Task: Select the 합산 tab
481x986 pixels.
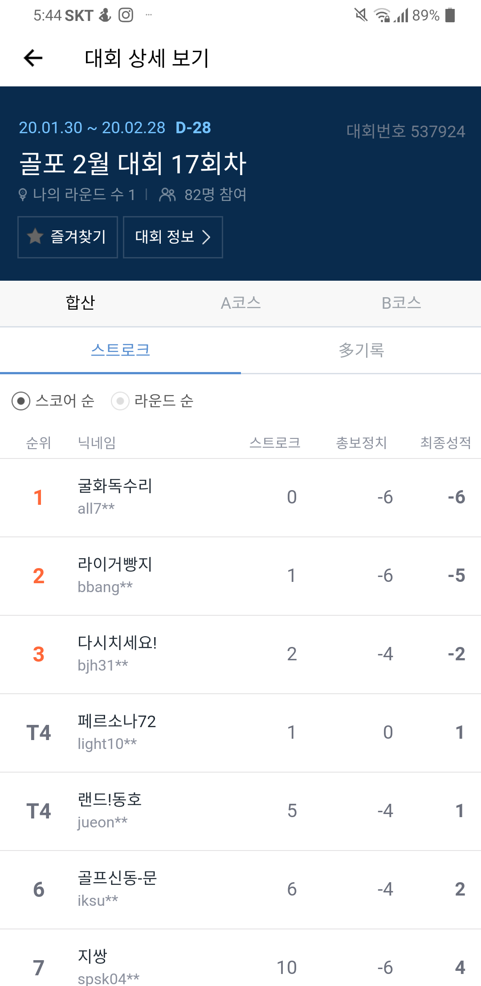Action: [80, 303]
